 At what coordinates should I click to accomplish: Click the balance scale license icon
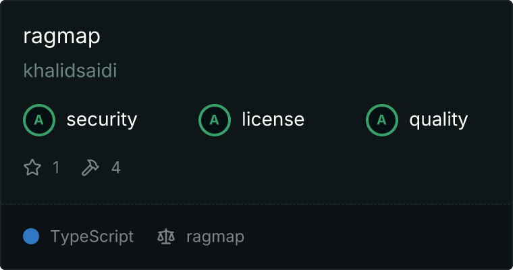tap(166, 237)
